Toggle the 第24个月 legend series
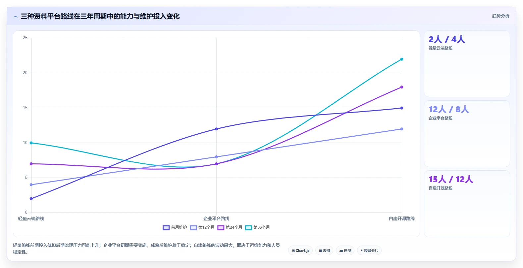 click(230, 227)
